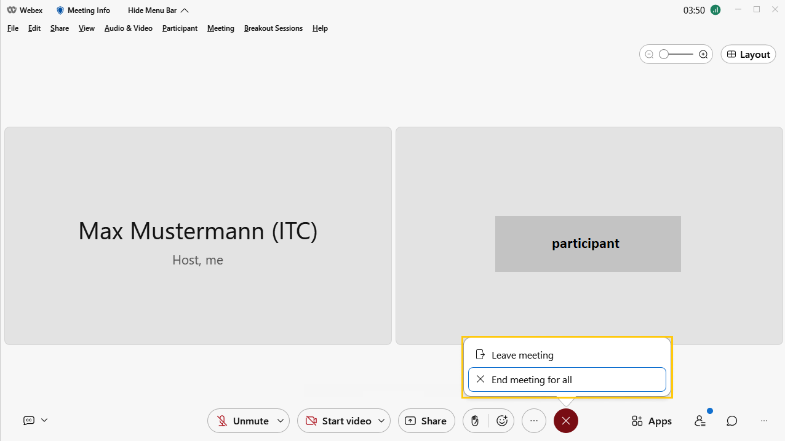Click the raise hand icon
The width and height of the screenshot is (785, 441).
pos(475,421)
